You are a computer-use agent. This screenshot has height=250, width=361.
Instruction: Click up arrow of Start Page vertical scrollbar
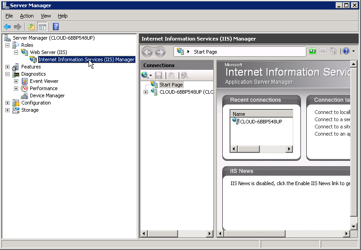tap(353, 64)
